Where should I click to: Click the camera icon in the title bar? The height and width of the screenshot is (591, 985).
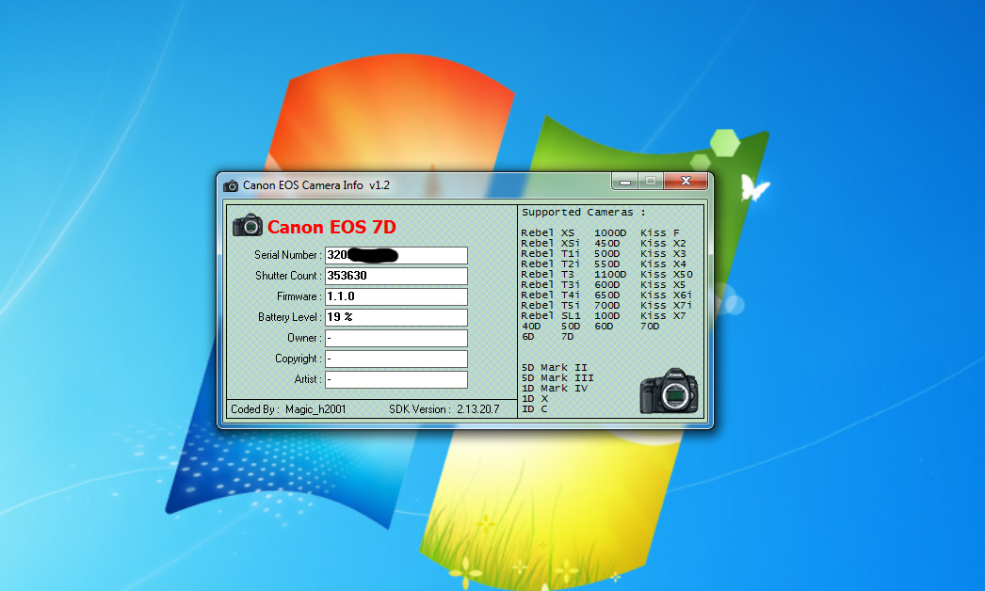point(231,185)
